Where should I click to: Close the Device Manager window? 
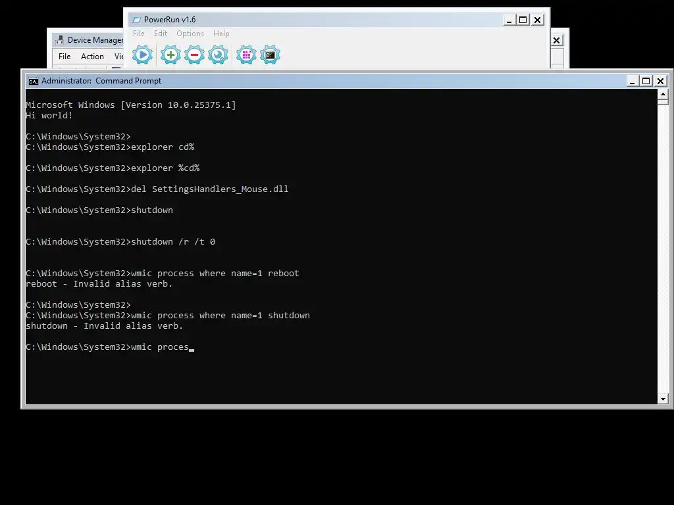coord(557,40)
